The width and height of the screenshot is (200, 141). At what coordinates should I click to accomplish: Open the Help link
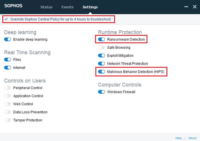(x=179, y=138)
